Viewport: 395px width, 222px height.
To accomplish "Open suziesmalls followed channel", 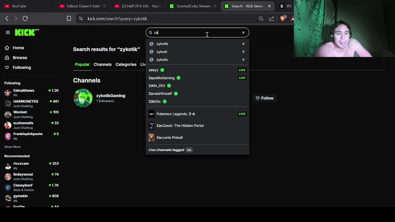I will point(31,125).
